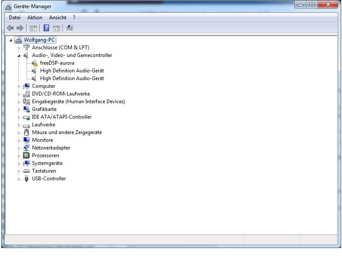Select the Monitore label
Screen dimensions: 342x257
coord(42,140)
